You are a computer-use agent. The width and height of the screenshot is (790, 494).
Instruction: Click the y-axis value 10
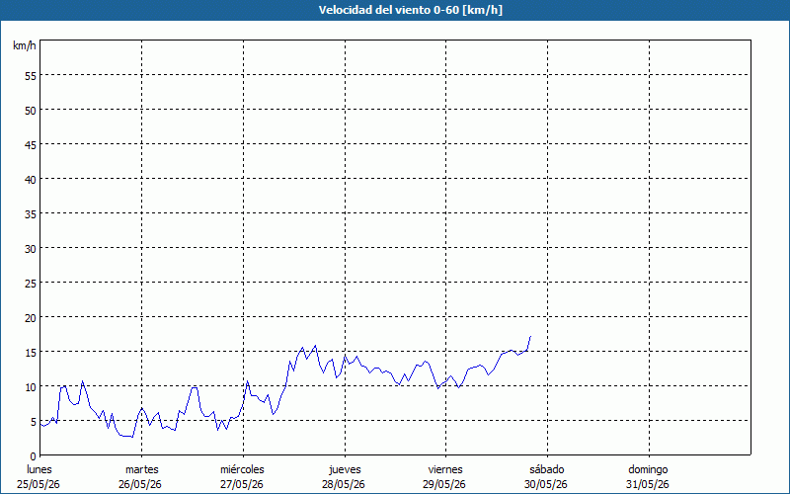[31, 387]
